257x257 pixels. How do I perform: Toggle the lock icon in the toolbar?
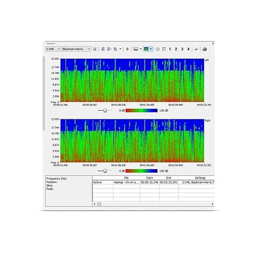(127, 49)
